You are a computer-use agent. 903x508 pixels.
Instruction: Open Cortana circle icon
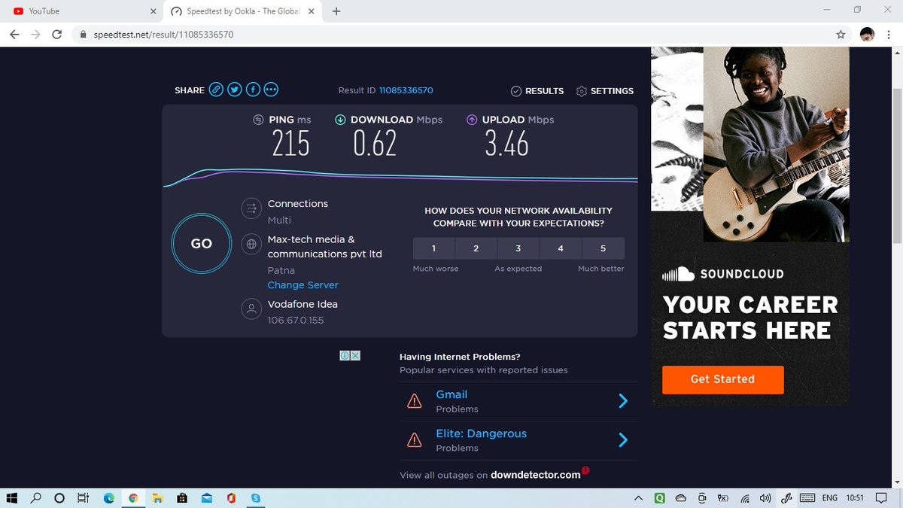[x=59, y=498]
